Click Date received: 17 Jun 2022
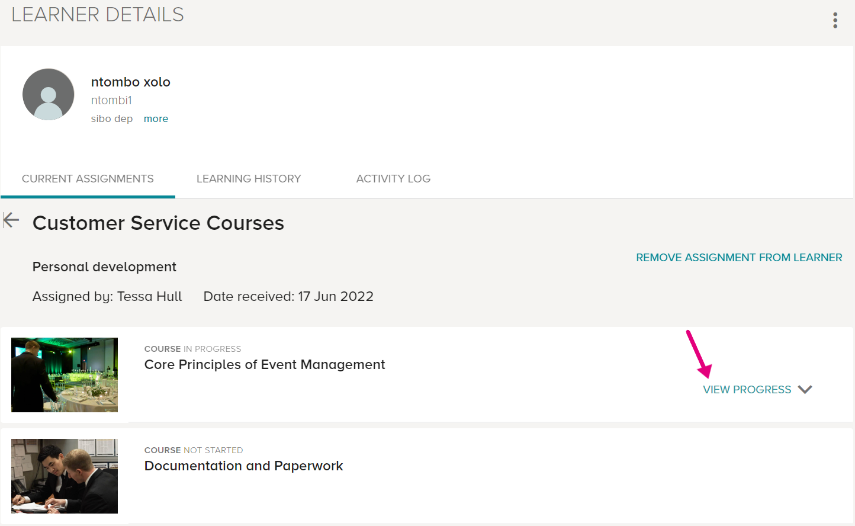Image resolution: width=855 pixels, height=526 pixels. 288,296
